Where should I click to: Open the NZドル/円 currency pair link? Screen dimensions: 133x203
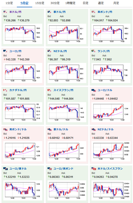60,51
